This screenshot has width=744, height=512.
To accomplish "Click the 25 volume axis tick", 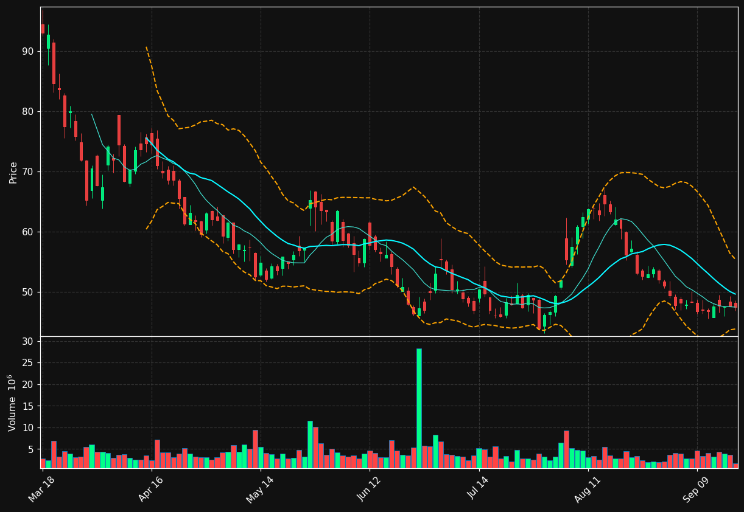I will coord(28,363).
